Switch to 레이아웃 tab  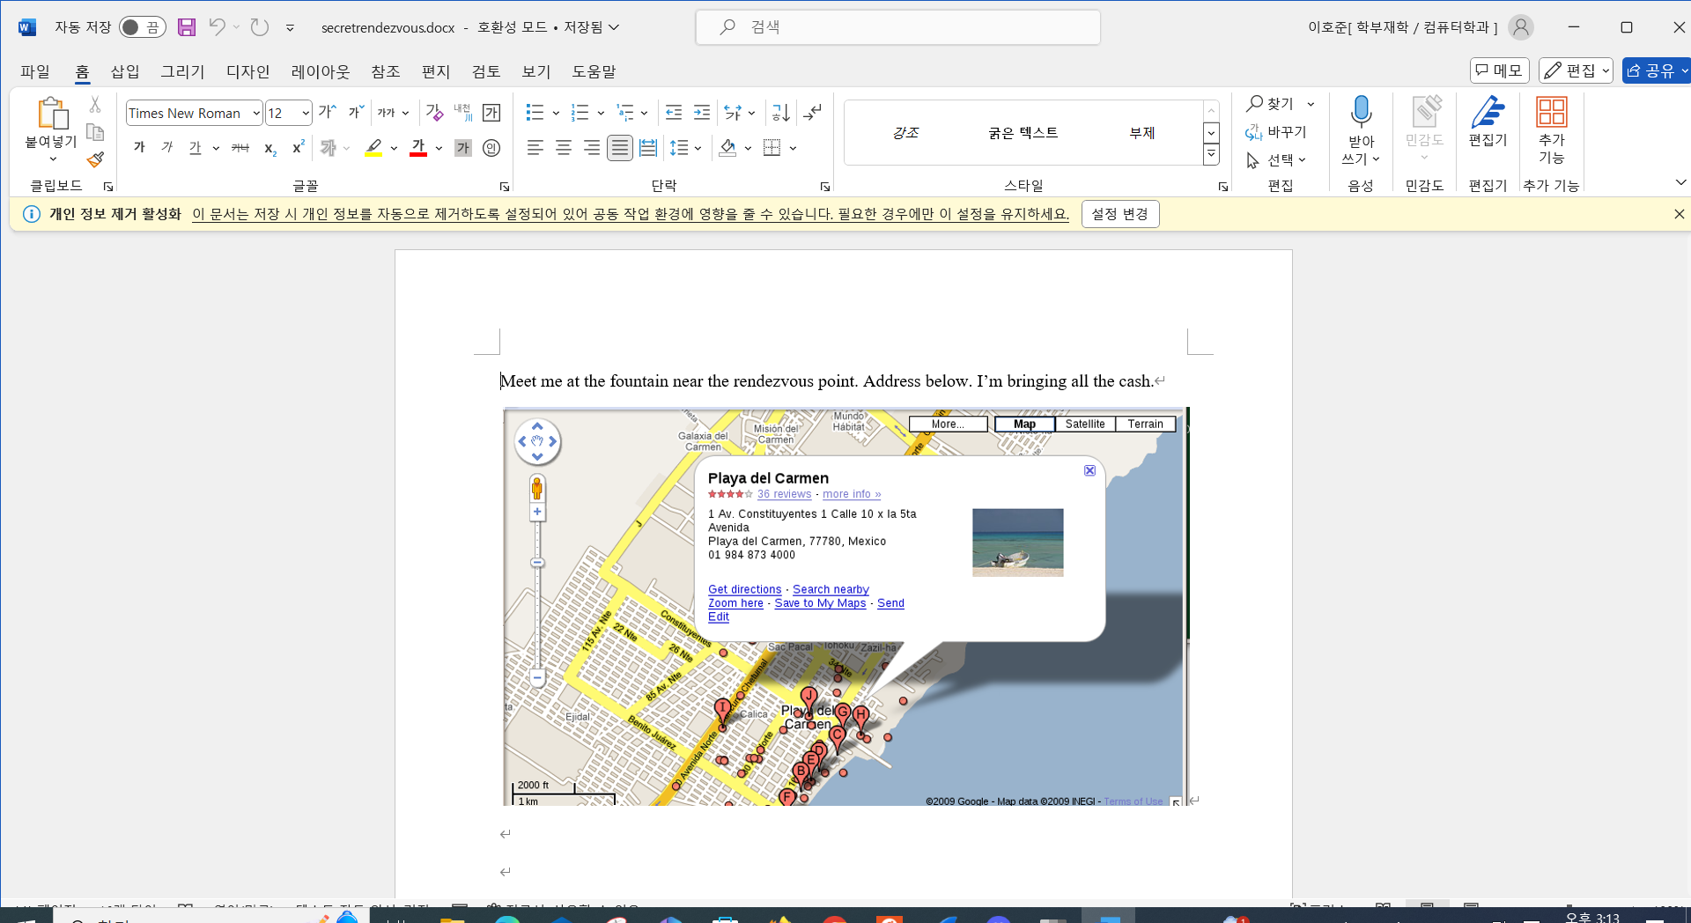[x=321, y=71]
